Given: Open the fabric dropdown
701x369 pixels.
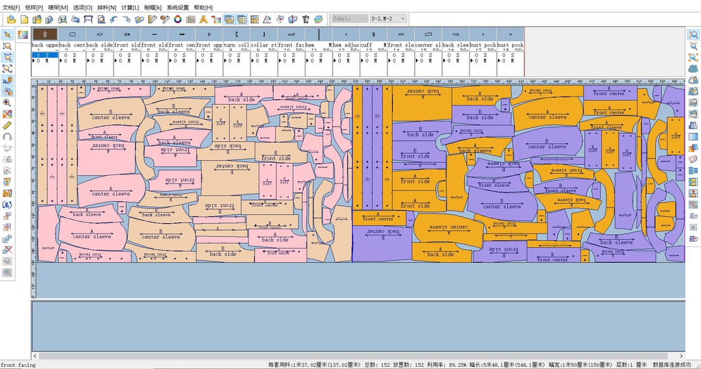Looking at the screenshot, I should 348,18.
